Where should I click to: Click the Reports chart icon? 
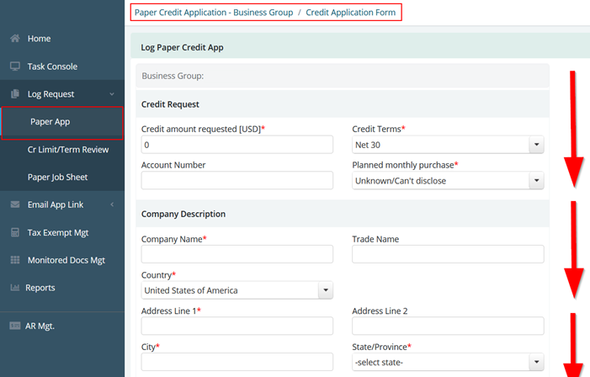15,288
